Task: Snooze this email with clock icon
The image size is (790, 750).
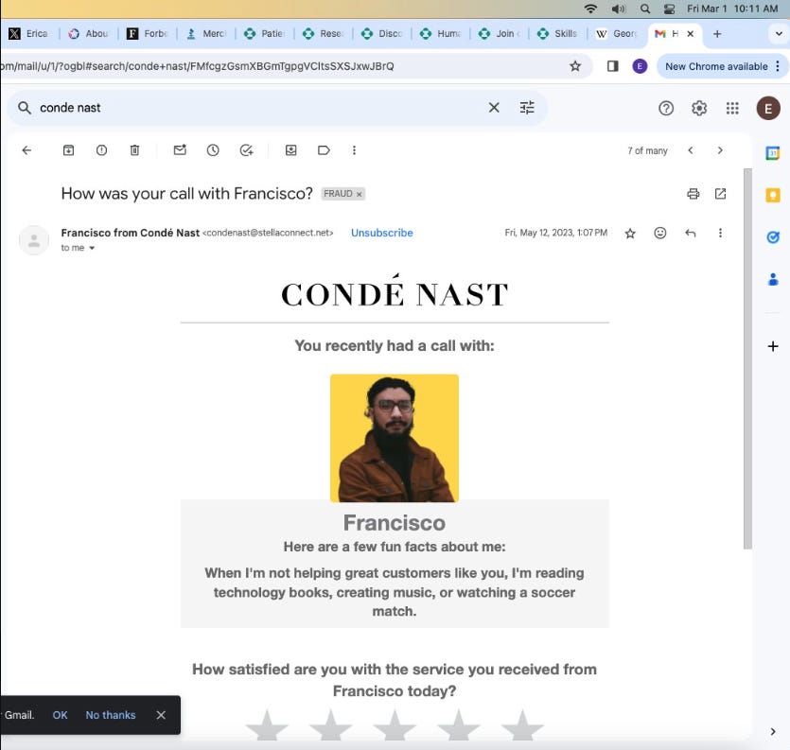Action: click(x=213, y=150)
